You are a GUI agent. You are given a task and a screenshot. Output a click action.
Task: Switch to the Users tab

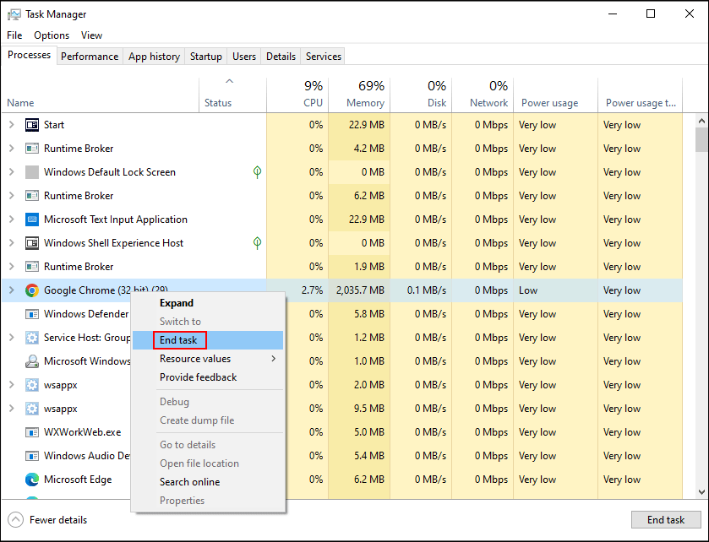tap(244, 57)
